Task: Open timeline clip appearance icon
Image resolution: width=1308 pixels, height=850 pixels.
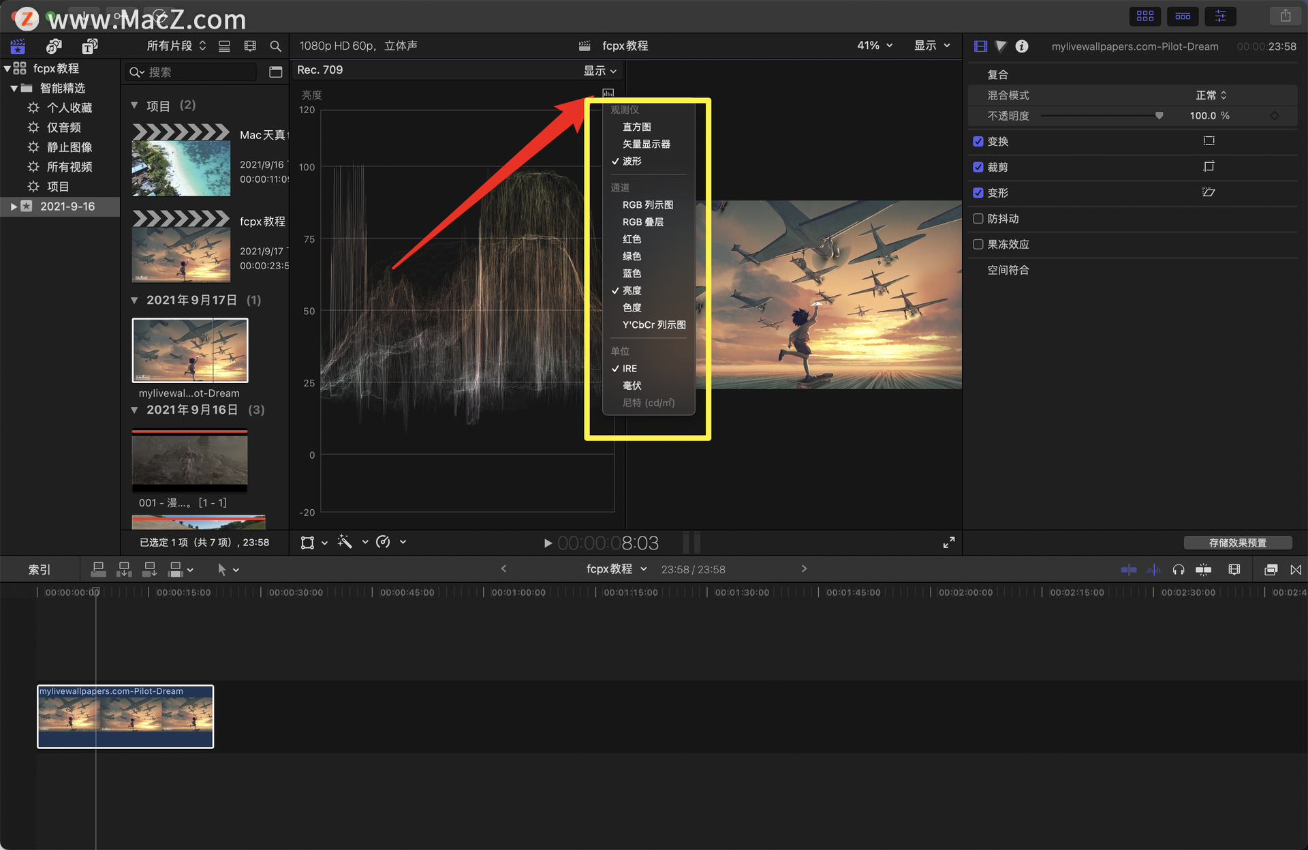Action: point(1234,569)
